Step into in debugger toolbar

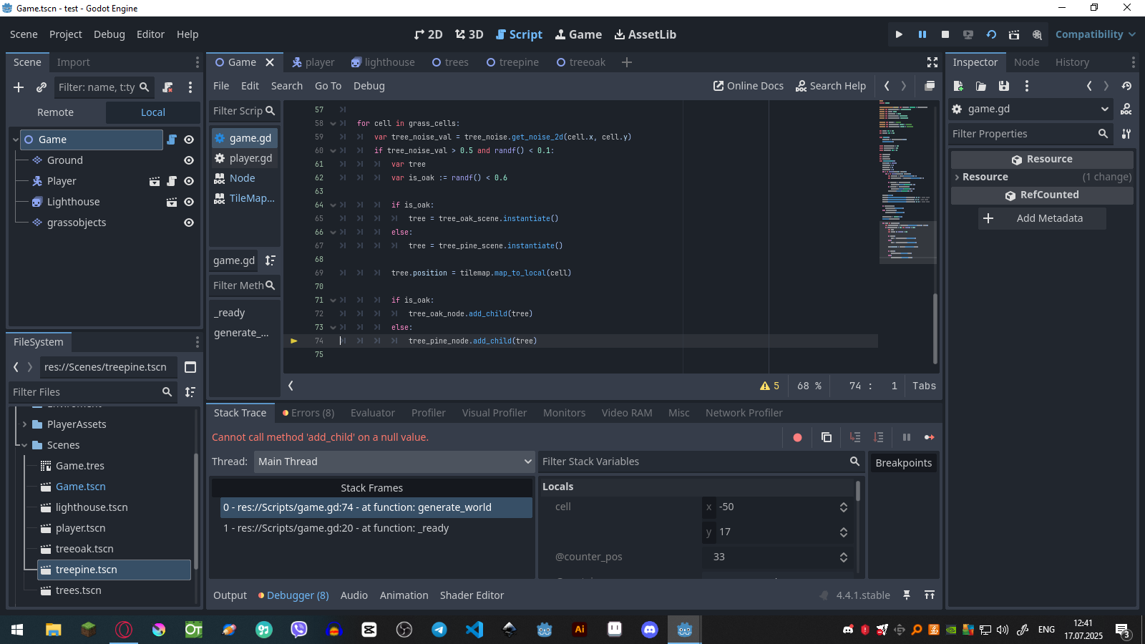coord(855,437)
